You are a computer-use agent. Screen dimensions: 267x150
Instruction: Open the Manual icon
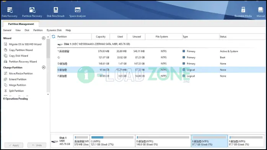(x=261, y=12)
